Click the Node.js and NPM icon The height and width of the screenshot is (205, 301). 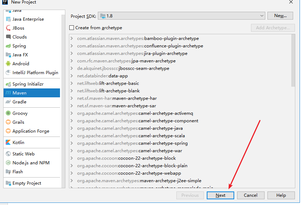point(8,163)
